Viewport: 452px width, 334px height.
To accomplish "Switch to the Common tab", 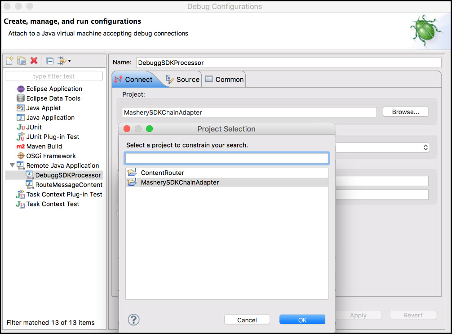I will point(224,80).
